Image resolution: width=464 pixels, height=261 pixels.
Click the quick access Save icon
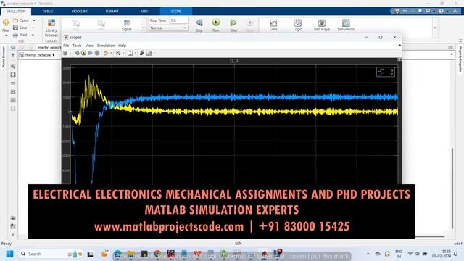point(397,12)
